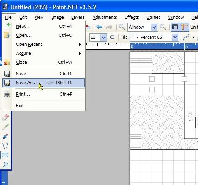Choose Close in the File menu
Image resolution: width=198 pixels, height=185 pixels.
[44, 62]
